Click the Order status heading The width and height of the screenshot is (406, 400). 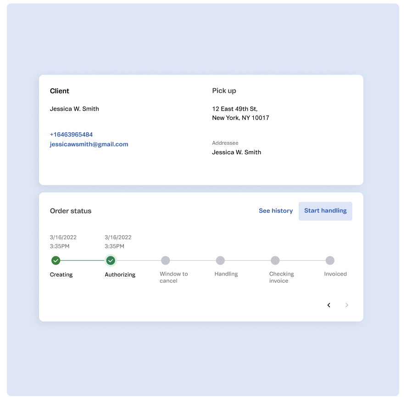coord(71,211)
